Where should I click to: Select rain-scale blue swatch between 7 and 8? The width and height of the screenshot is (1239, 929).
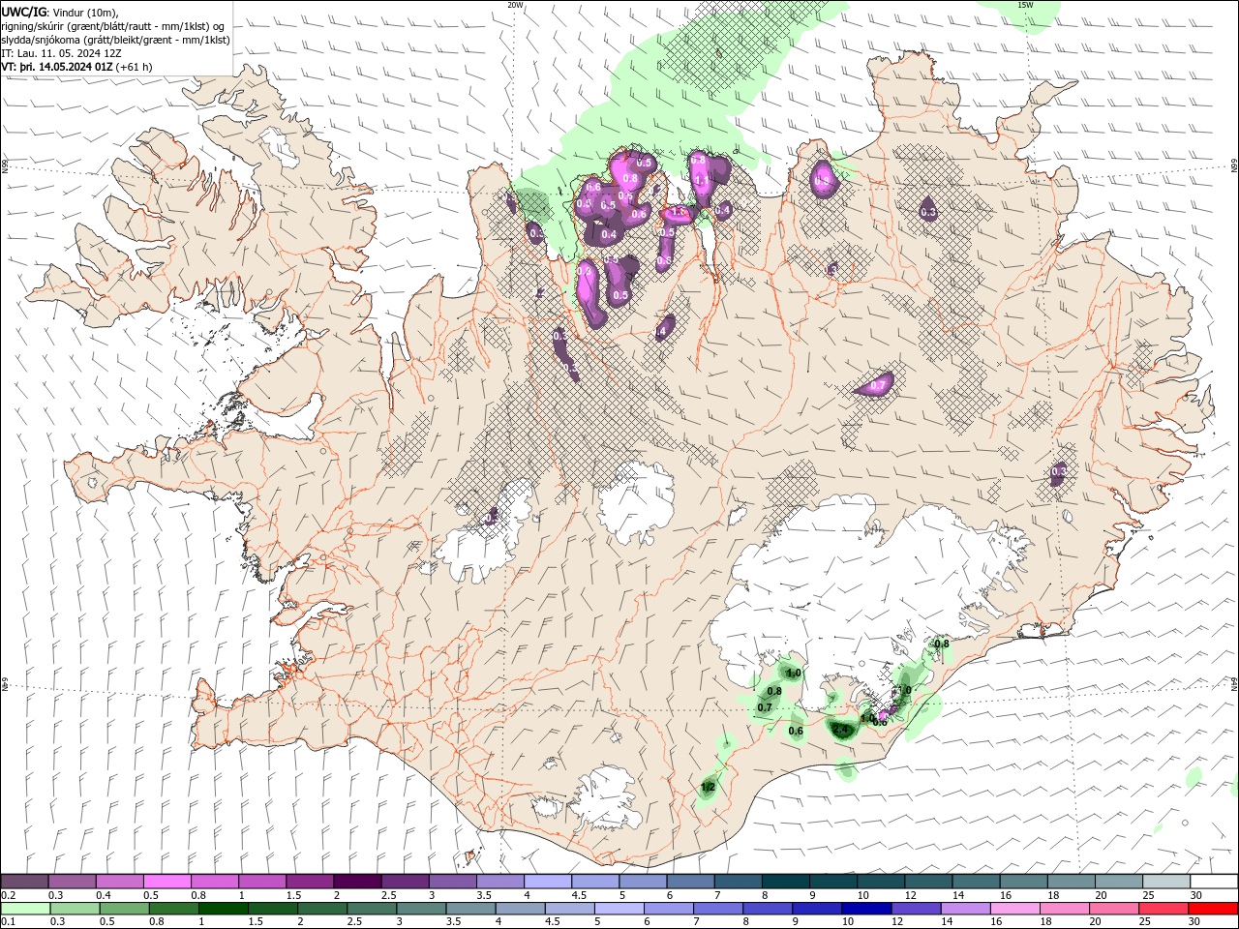click(718, 909)
